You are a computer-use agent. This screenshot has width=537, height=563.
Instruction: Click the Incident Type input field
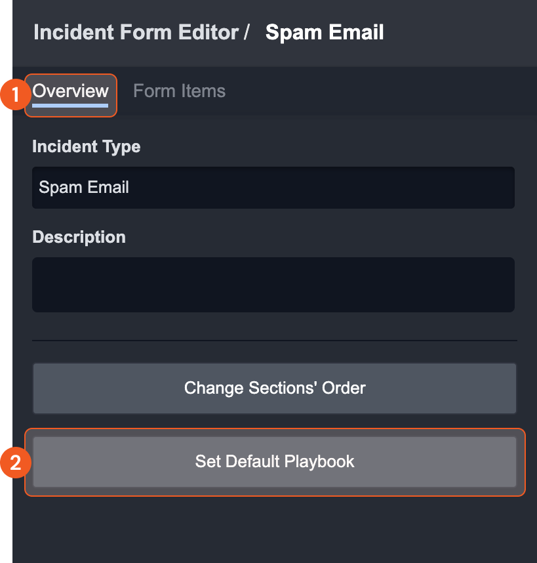[x=273, y=188]
